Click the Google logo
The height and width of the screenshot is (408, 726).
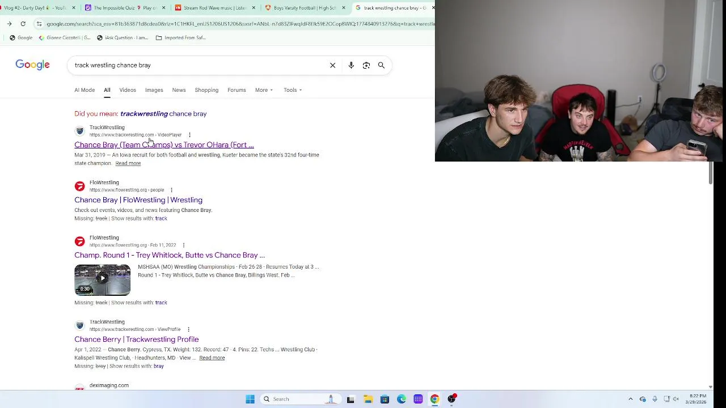click(32, 65)
